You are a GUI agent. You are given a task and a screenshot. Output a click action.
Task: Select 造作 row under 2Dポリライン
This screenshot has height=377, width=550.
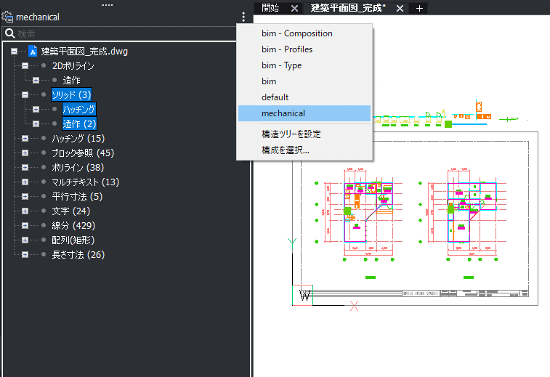click(71, 81)
